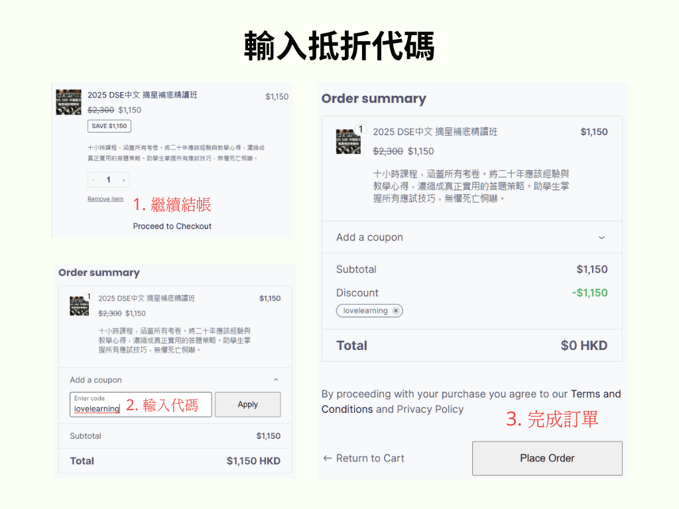
Task: Click Return to Cart arrow link
Action: pyautogui.click(x=364, y=459)
